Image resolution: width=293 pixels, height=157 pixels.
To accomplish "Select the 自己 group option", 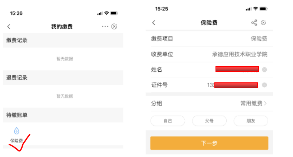I will click(x=168, y=121).
